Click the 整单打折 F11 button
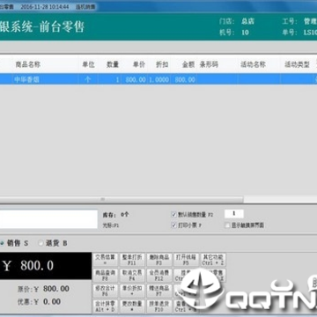Image resolution: width=317 pixels, height=317 pixels. pyautogui.click(x=132, y=260)
